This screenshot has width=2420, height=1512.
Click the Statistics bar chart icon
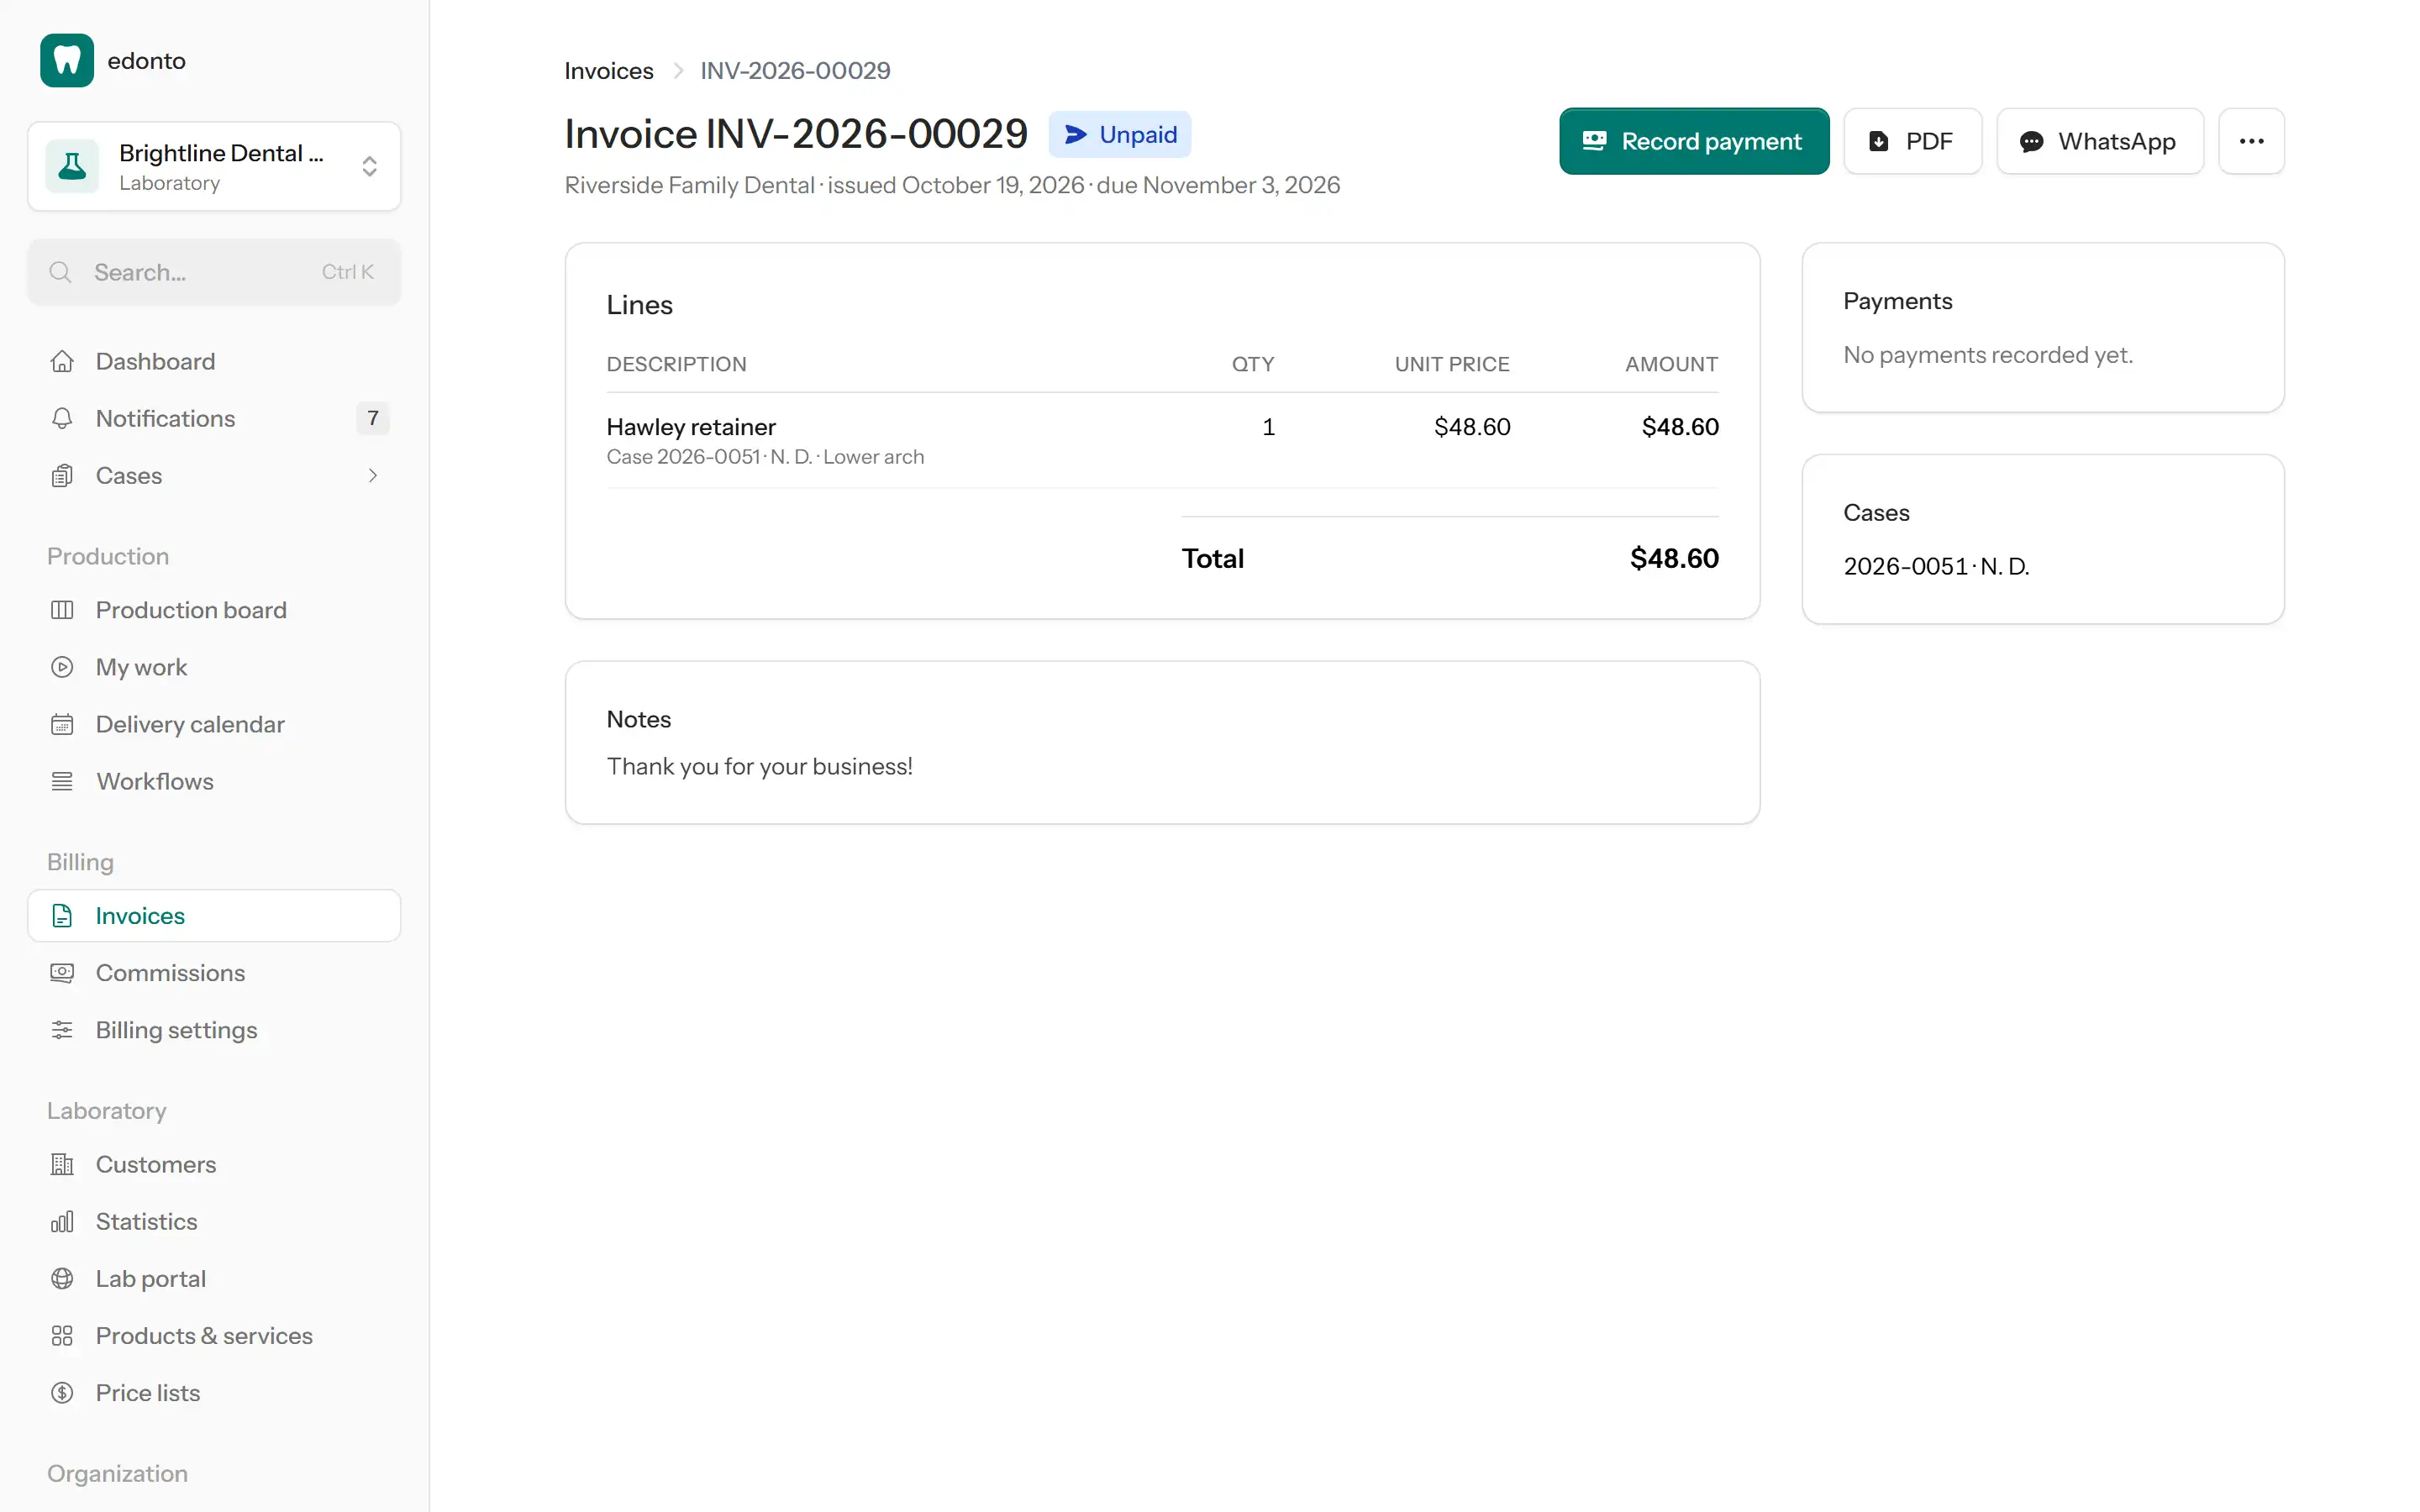pos(62,1221)
